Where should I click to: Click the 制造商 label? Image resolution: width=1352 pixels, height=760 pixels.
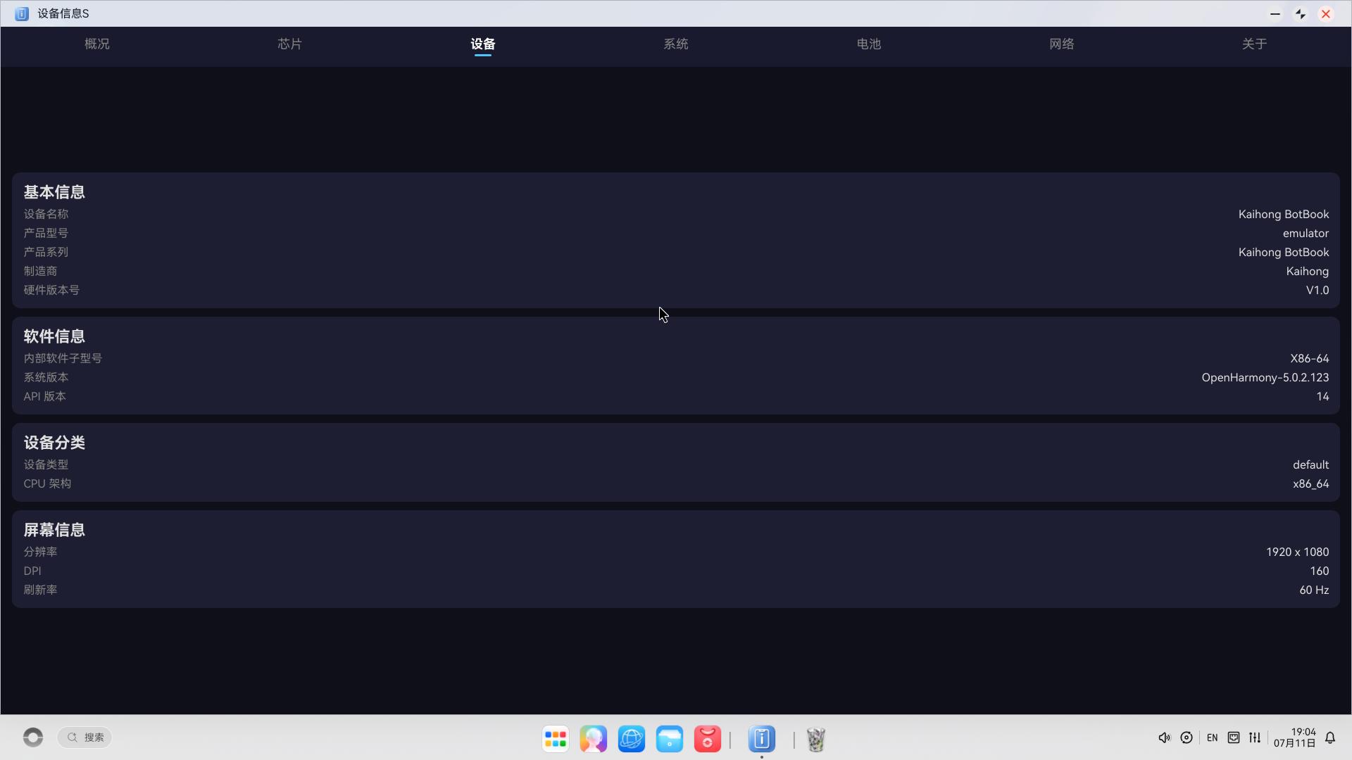[x=40, y=271]
